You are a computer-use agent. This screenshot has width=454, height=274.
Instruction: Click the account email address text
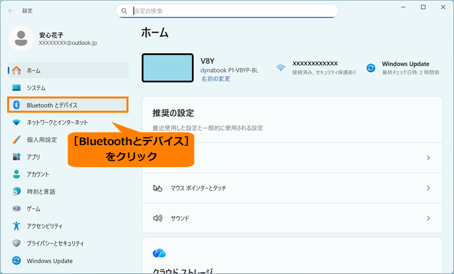[67, 43]
